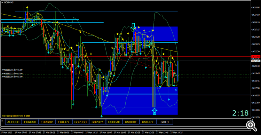
Task: Click the red 1621.65 price label
Action: pyautogui.click(x=256, y=57)
